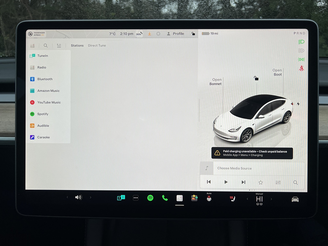Open the three-dot app launcher
The image size is (328, 246).
coord(136,198)
